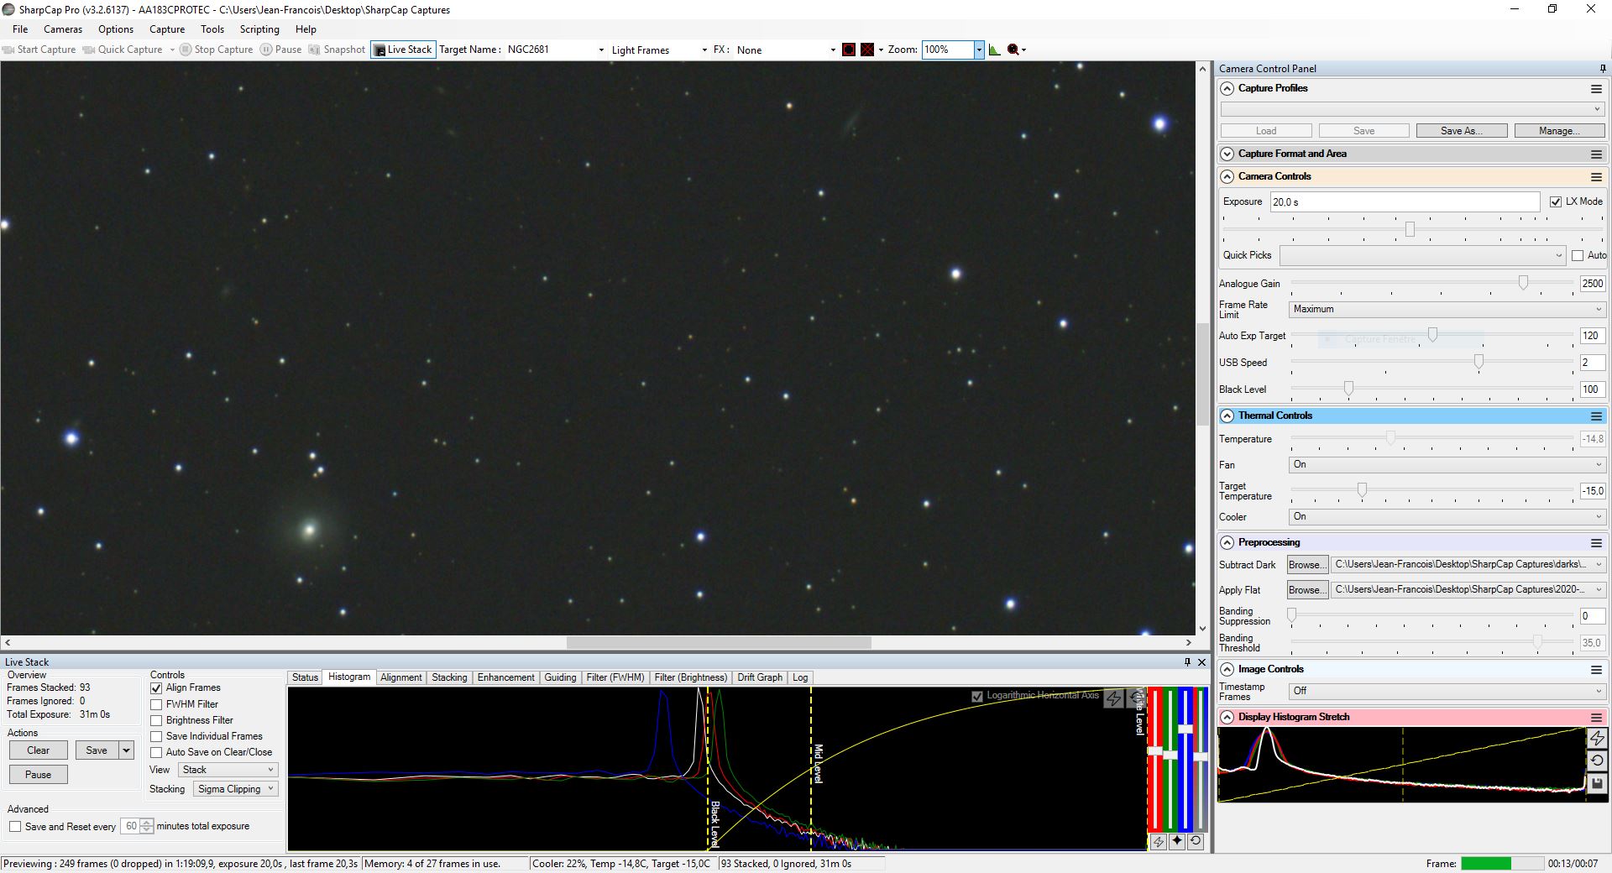This screenshot has width=1612, height=873.
Task: Enable the Brightness Filter checkbox
Action: tap(156, 720)
